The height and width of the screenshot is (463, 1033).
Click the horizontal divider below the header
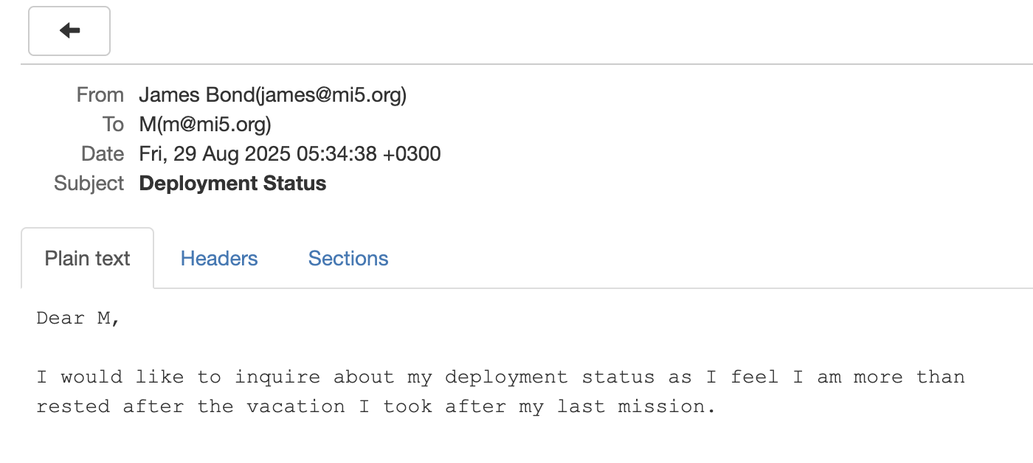[x=516, y=66]
